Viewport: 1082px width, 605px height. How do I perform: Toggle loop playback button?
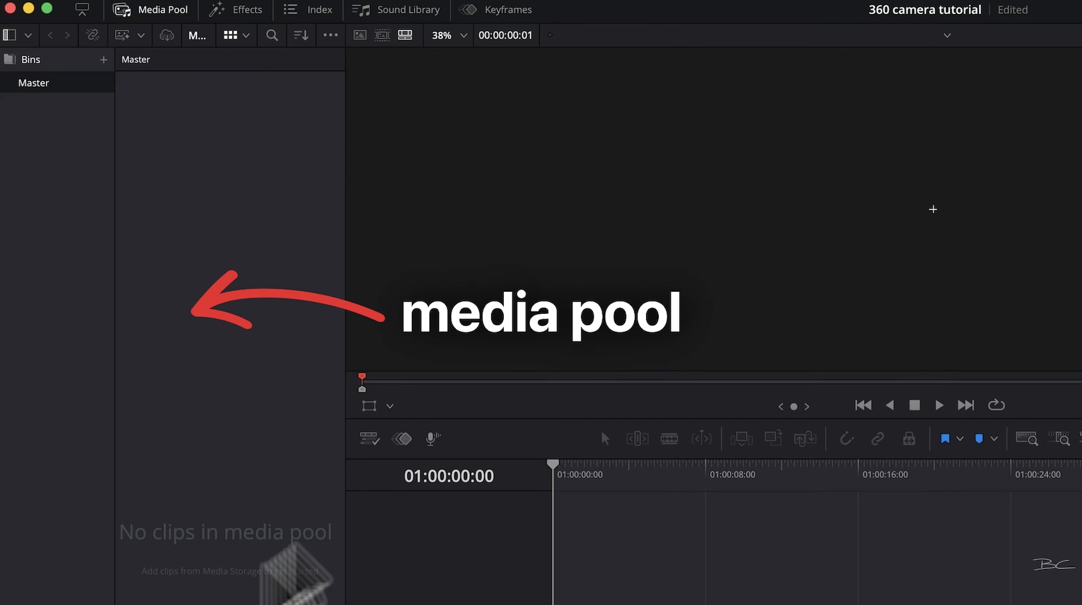[996, 405]
